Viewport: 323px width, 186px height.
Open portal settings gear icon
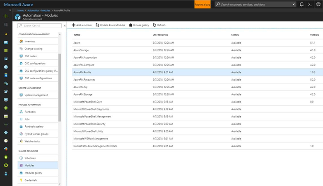click(318, 4)
